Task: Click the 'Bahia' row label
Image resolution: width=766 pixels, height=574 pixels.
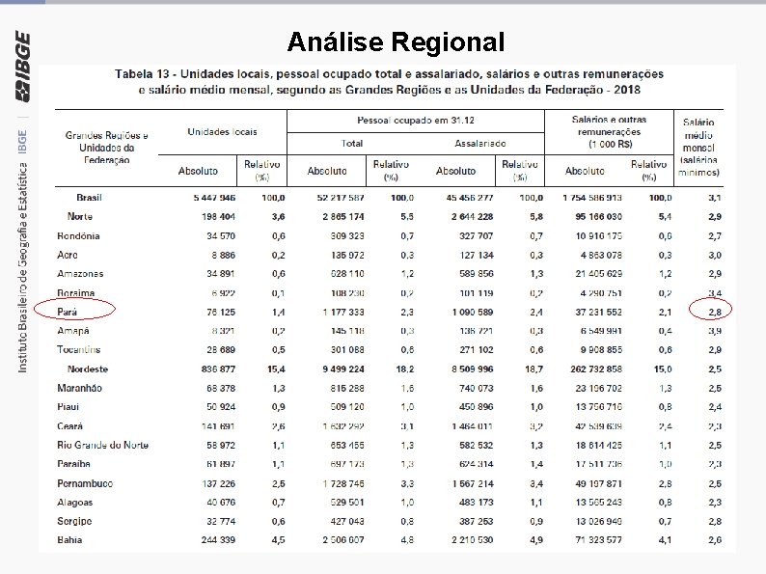Action: (69, 540)
